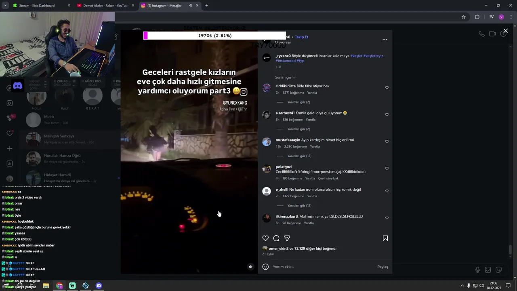The width and height of the screenshot is (517, 291).
Task: Reply to ciddibiriiste's comment via Yanıtla
Action: coord(312,93)
